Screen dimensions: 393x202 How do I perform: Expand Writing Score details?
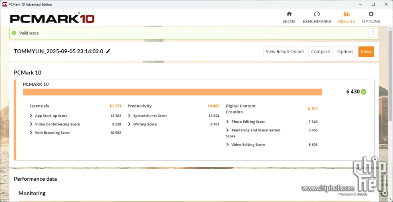[x=129, y=124]
